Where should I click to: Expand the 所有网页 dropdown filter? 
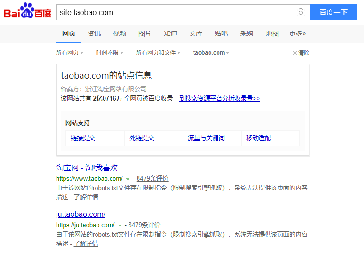pyautogui.click(x=69, y=53)
